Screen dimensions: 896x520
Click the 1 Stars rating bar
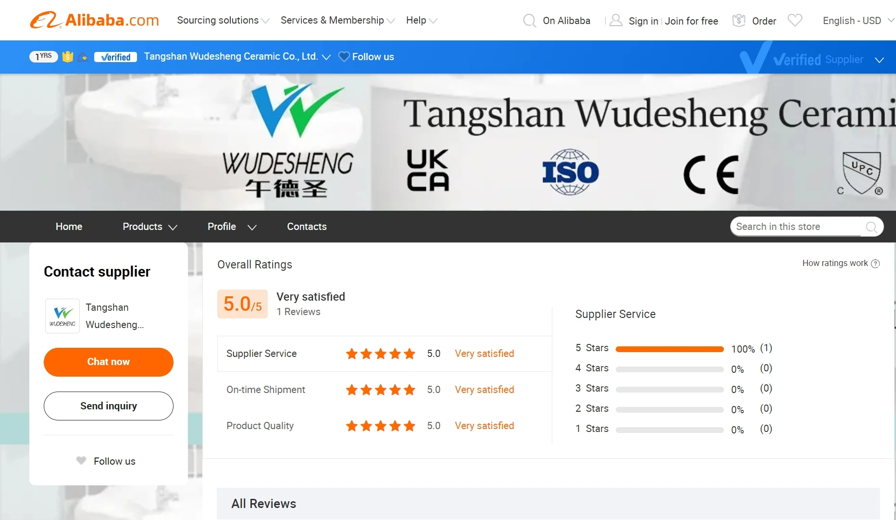670,430
